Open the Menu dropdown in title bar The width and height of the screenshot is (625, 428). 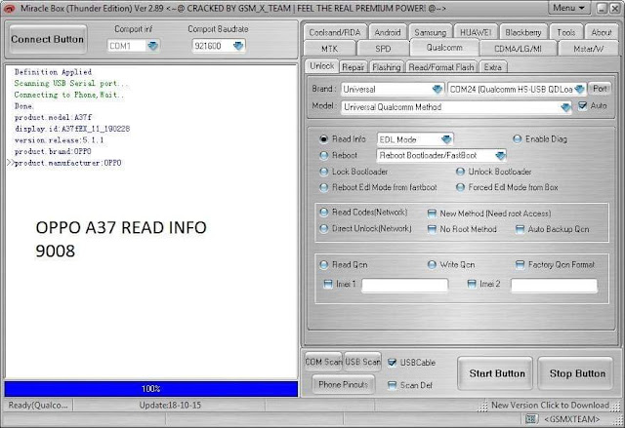[570, 8]
